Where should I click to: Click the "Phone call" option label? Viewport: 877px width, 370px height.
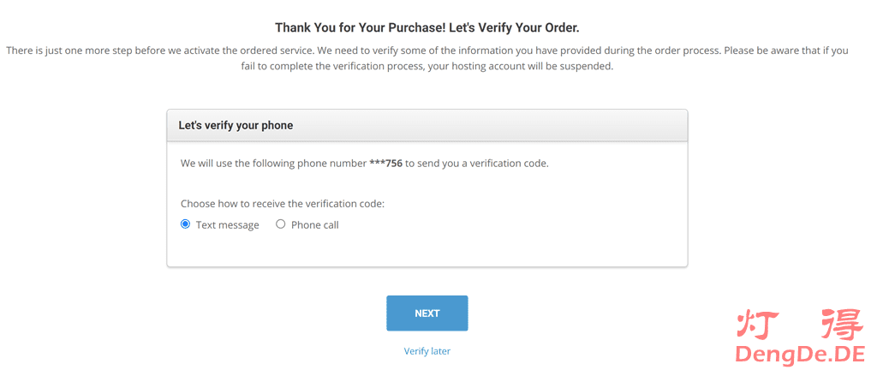[x=314, y=225]
